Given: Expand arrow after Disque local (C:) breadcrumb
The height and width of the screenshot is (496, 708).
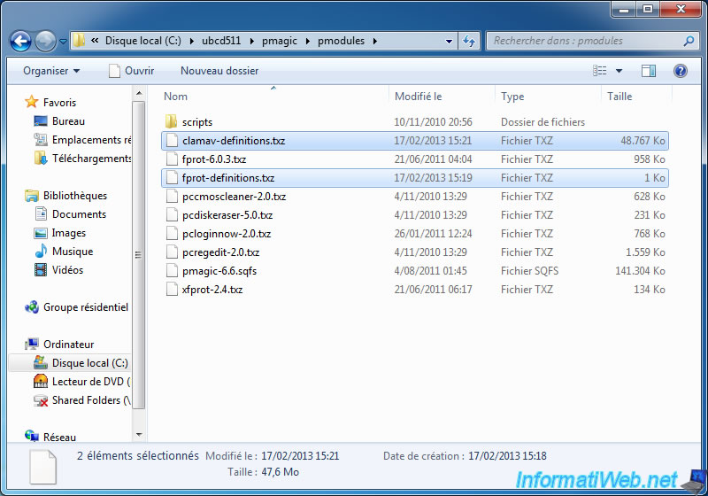Looking at the screenshot, I should click(191, 41).
